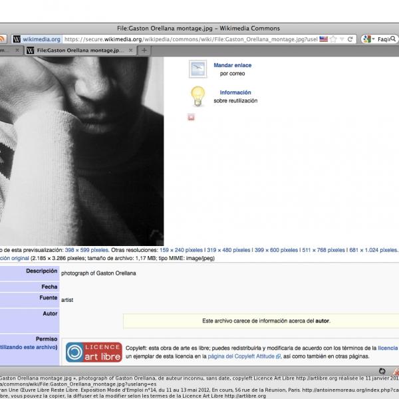Click the missing author information notice
Image resolution: width=399 pixels, height=399 pixels.
tap(261, 321)
